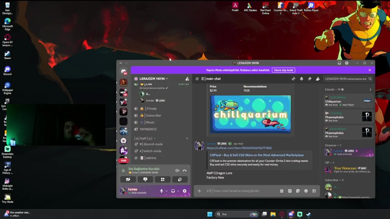This screenshot has width=390, height=219.
Task: Click the taskbar Ara search box
Action: click(237, 214)
